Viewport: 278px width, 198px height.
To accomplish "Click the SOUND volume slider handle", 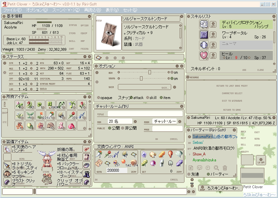I will pos(141,78).
